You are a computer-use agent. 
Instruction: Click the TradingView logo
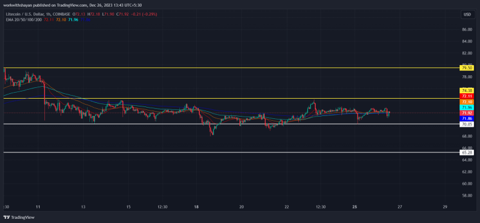pyautogui.click(x=19, y=218)
